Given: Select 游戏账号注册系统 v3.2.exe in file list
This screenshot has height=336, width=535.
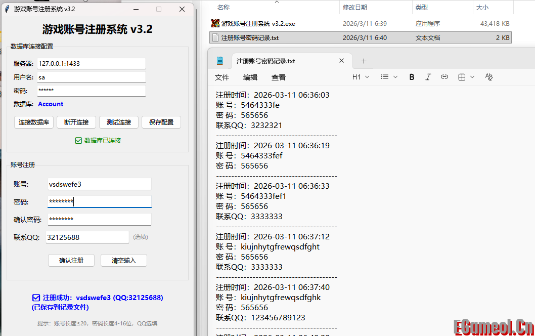Looking at the screenshot, I should tap(258, 24).
